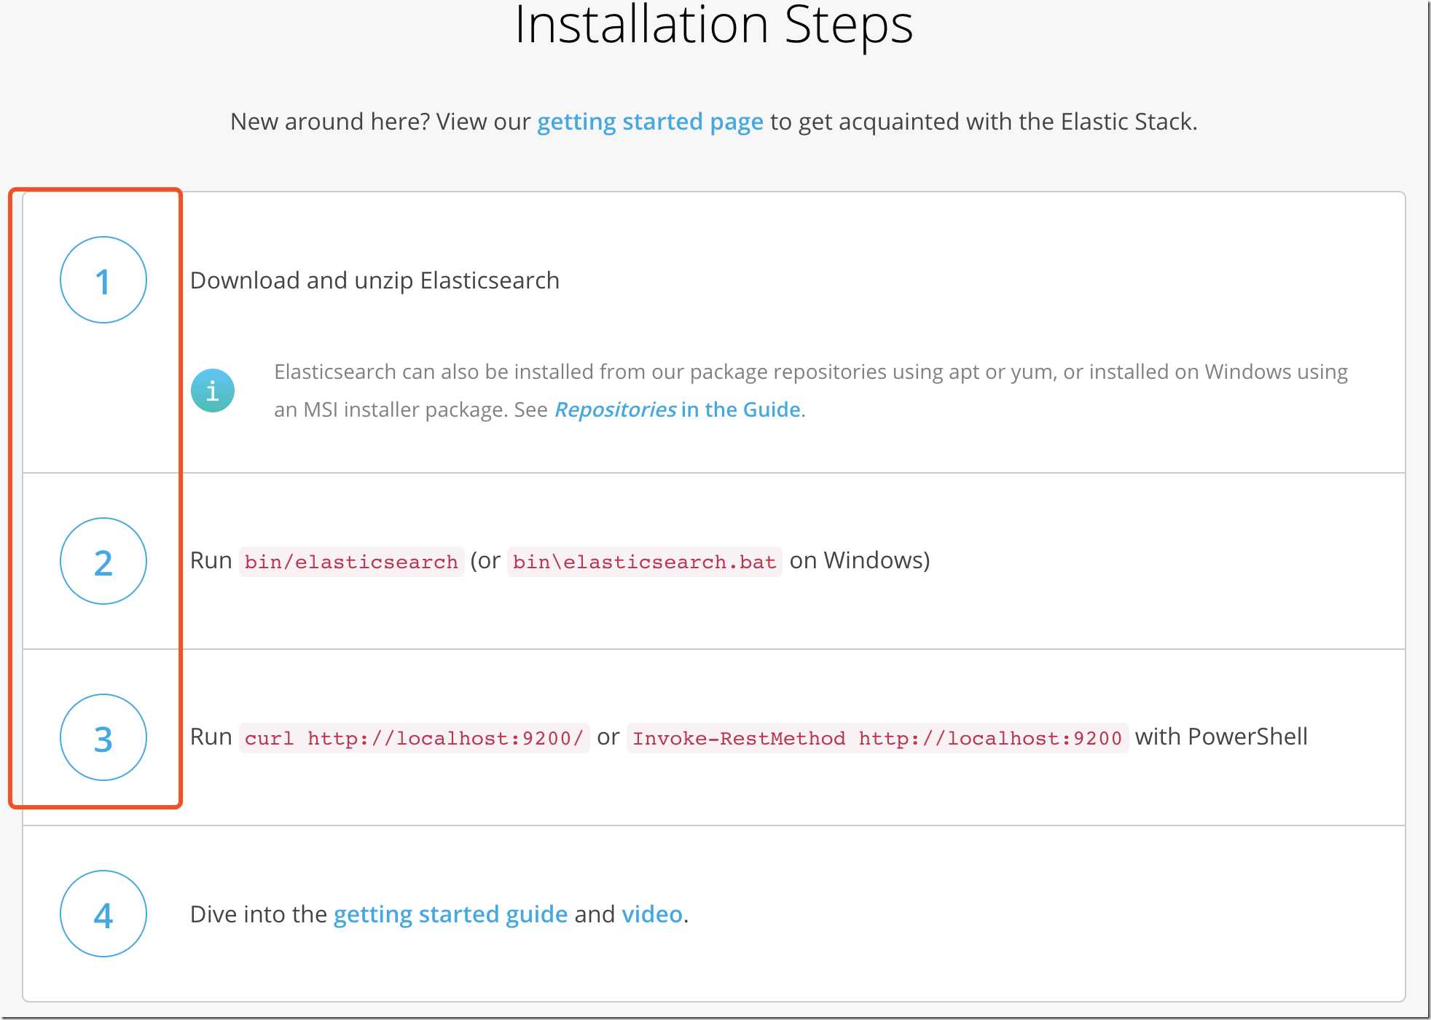Click the bin\elasticsearch.bat code snippet
The image size is (1431, 1020).
click(x=644, y=562)
